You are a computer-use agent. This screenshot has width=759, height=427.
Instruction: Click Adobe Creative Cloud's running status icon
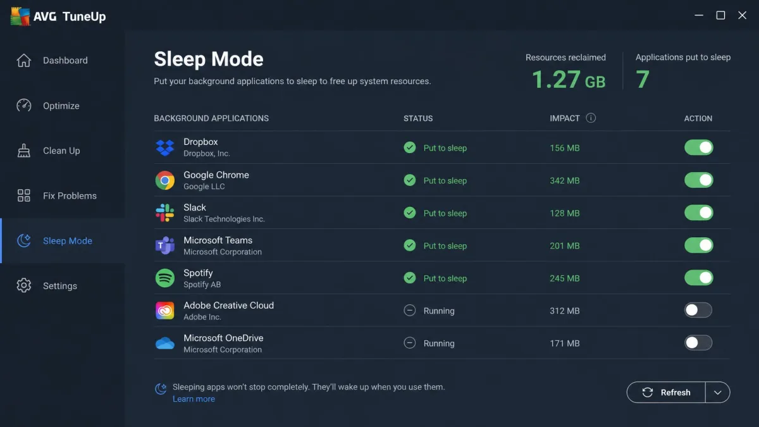coord(410,311)
